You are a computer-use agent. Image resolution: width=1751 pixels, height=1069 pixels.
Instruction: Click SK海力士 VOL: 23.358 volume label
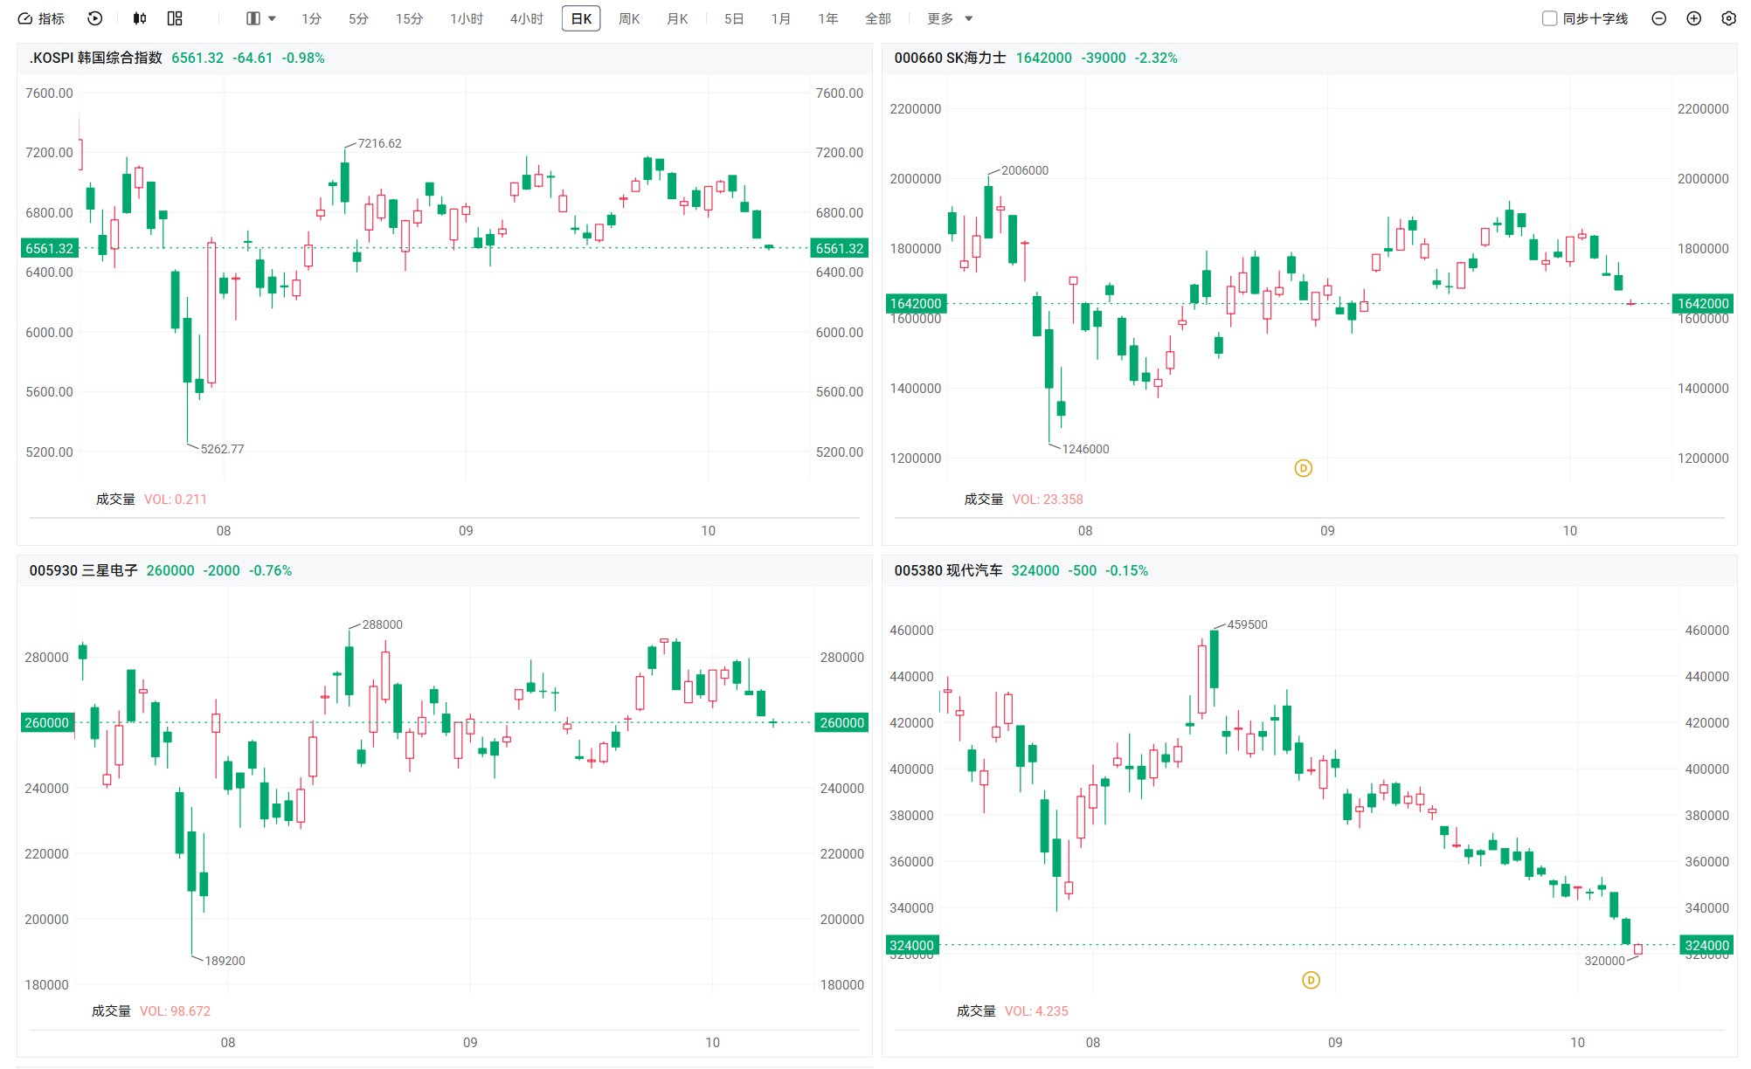(1048, 500)
